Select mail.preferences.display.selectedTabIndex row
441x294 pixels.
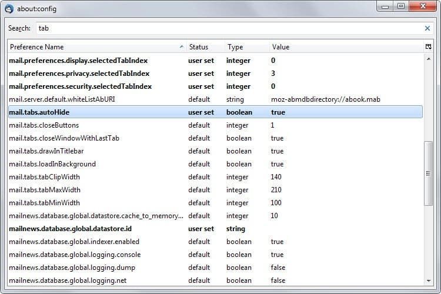(x=215, y=61)
